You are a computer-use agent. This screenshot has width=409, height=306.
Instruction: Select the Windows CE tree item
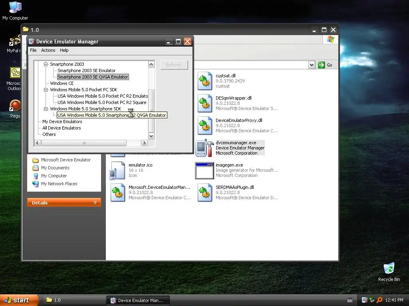pos(62,83)
